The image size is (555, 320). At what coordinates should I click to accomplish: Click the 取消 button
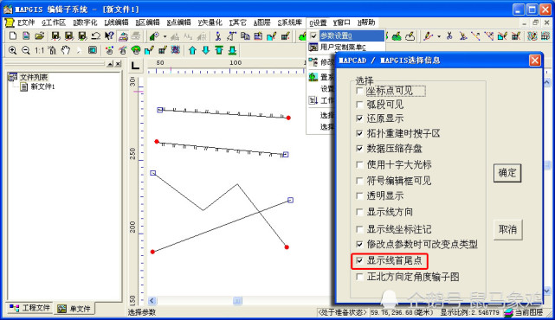point(507,229)
